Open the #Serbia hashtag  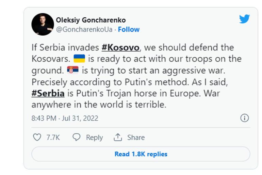click(x=48, y=93)
